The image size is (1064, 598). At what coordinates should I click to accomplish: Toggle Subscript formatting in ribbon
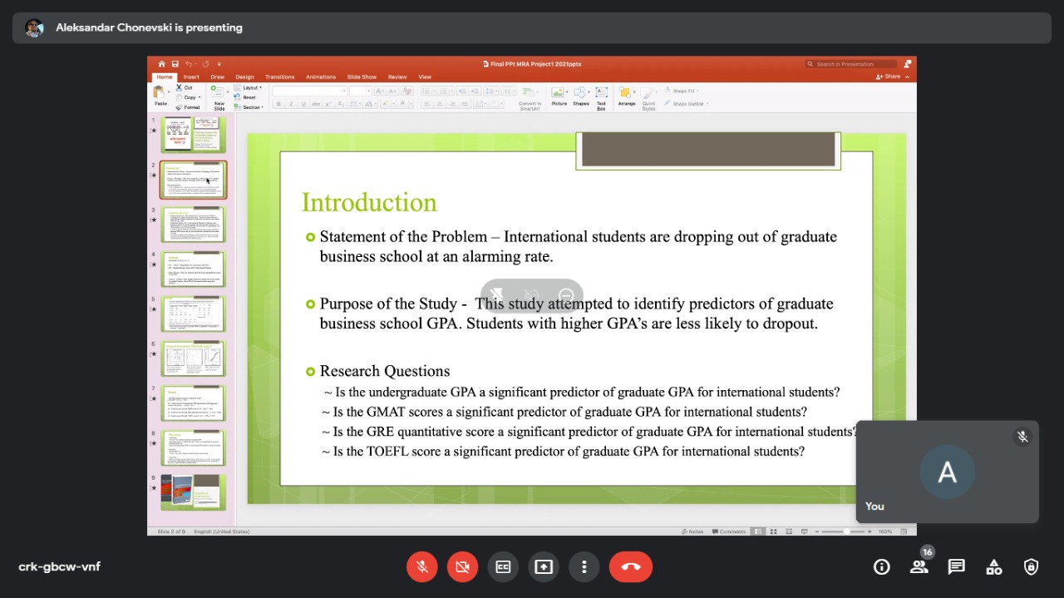pos(341,104)
